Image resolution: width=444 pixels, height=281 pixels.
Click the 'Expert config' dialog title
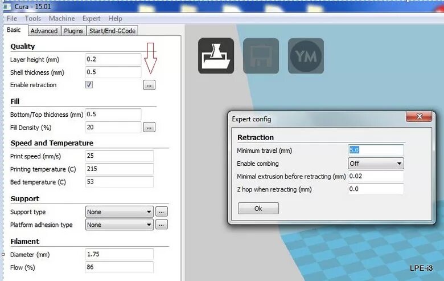click(252, 119)
